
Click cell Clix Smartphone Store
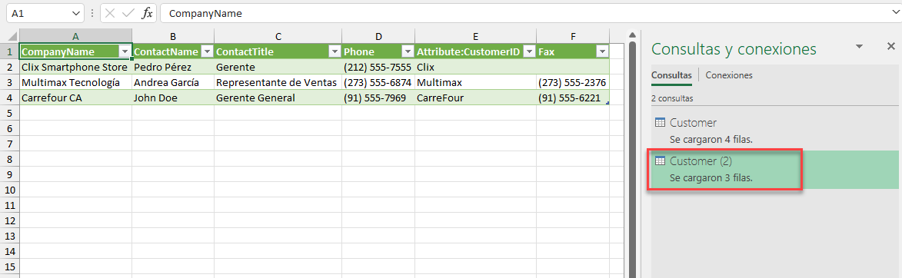pos(76,67)
